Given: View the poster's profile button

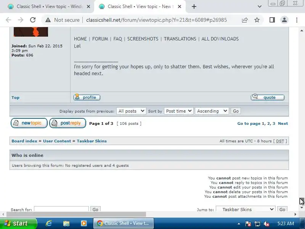Looking at the screenshot, I should (x=87, y=97).
